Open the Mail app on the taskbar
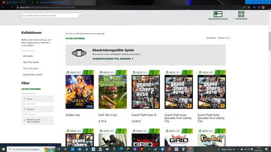The image size is (271, 152). pyautogui.click(x=80, y=149)
